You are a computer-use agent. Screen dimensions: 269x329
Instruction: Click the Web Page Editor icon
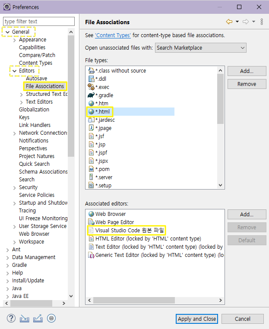pos(91,222)
